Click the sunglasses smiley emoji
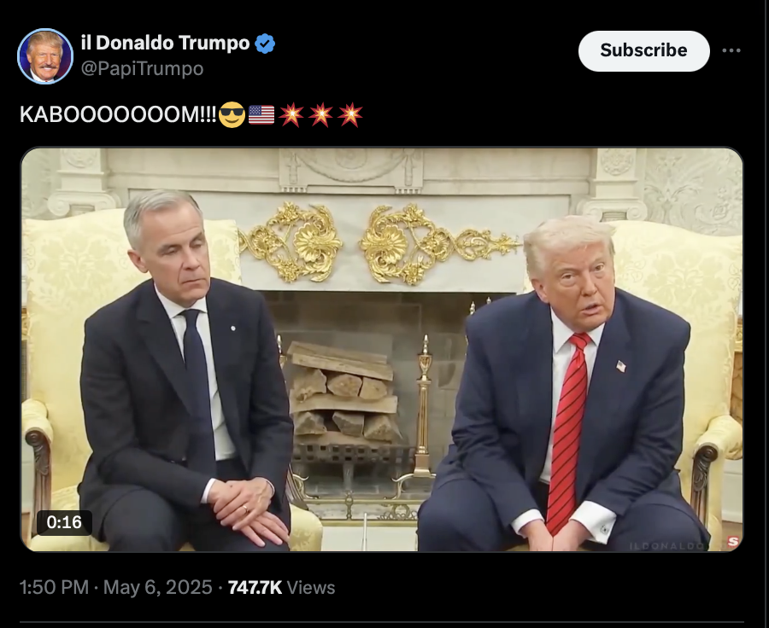The width and height of the screenshot is (769, 628). 232,114
